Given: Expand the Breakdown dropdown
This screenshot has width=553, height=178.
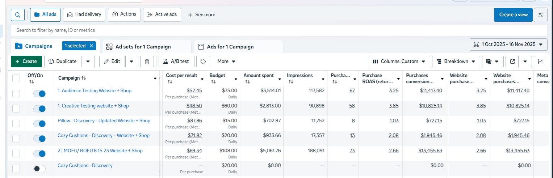Looking at the screenshot, I should click(x=456, y=62).
